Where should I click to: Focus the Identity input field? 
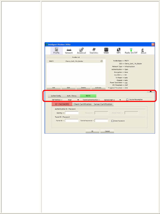(72, 113)
